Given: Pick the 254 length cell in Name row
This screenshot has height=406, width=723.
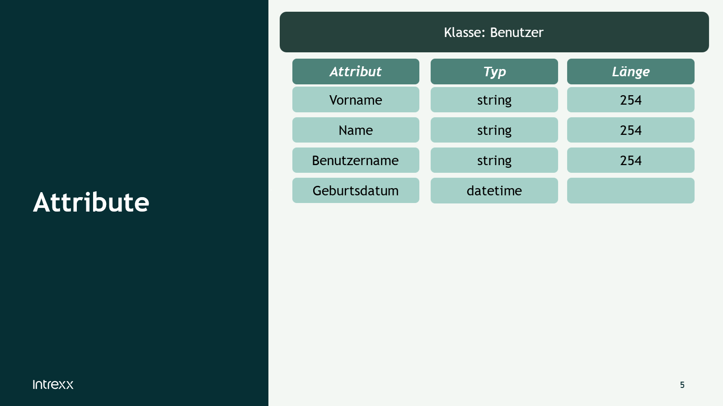Looking at the screenshot, I should (630, 130).
